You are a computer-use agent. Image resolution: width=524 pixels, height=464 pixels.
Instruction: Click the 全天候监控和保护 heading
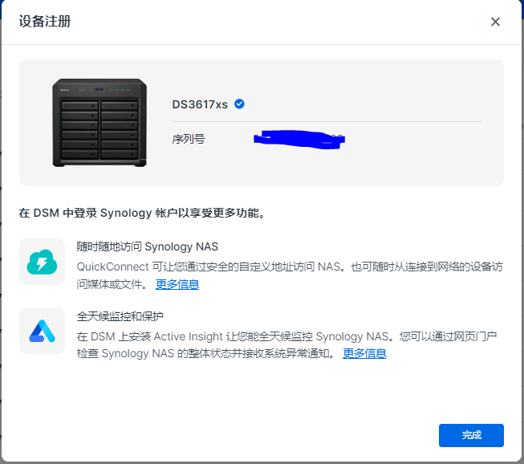120,316
